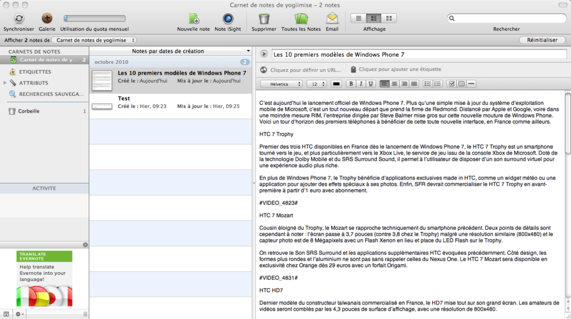The image size is (571, 319).
Task: Center align text
Action: click(394, 84)
